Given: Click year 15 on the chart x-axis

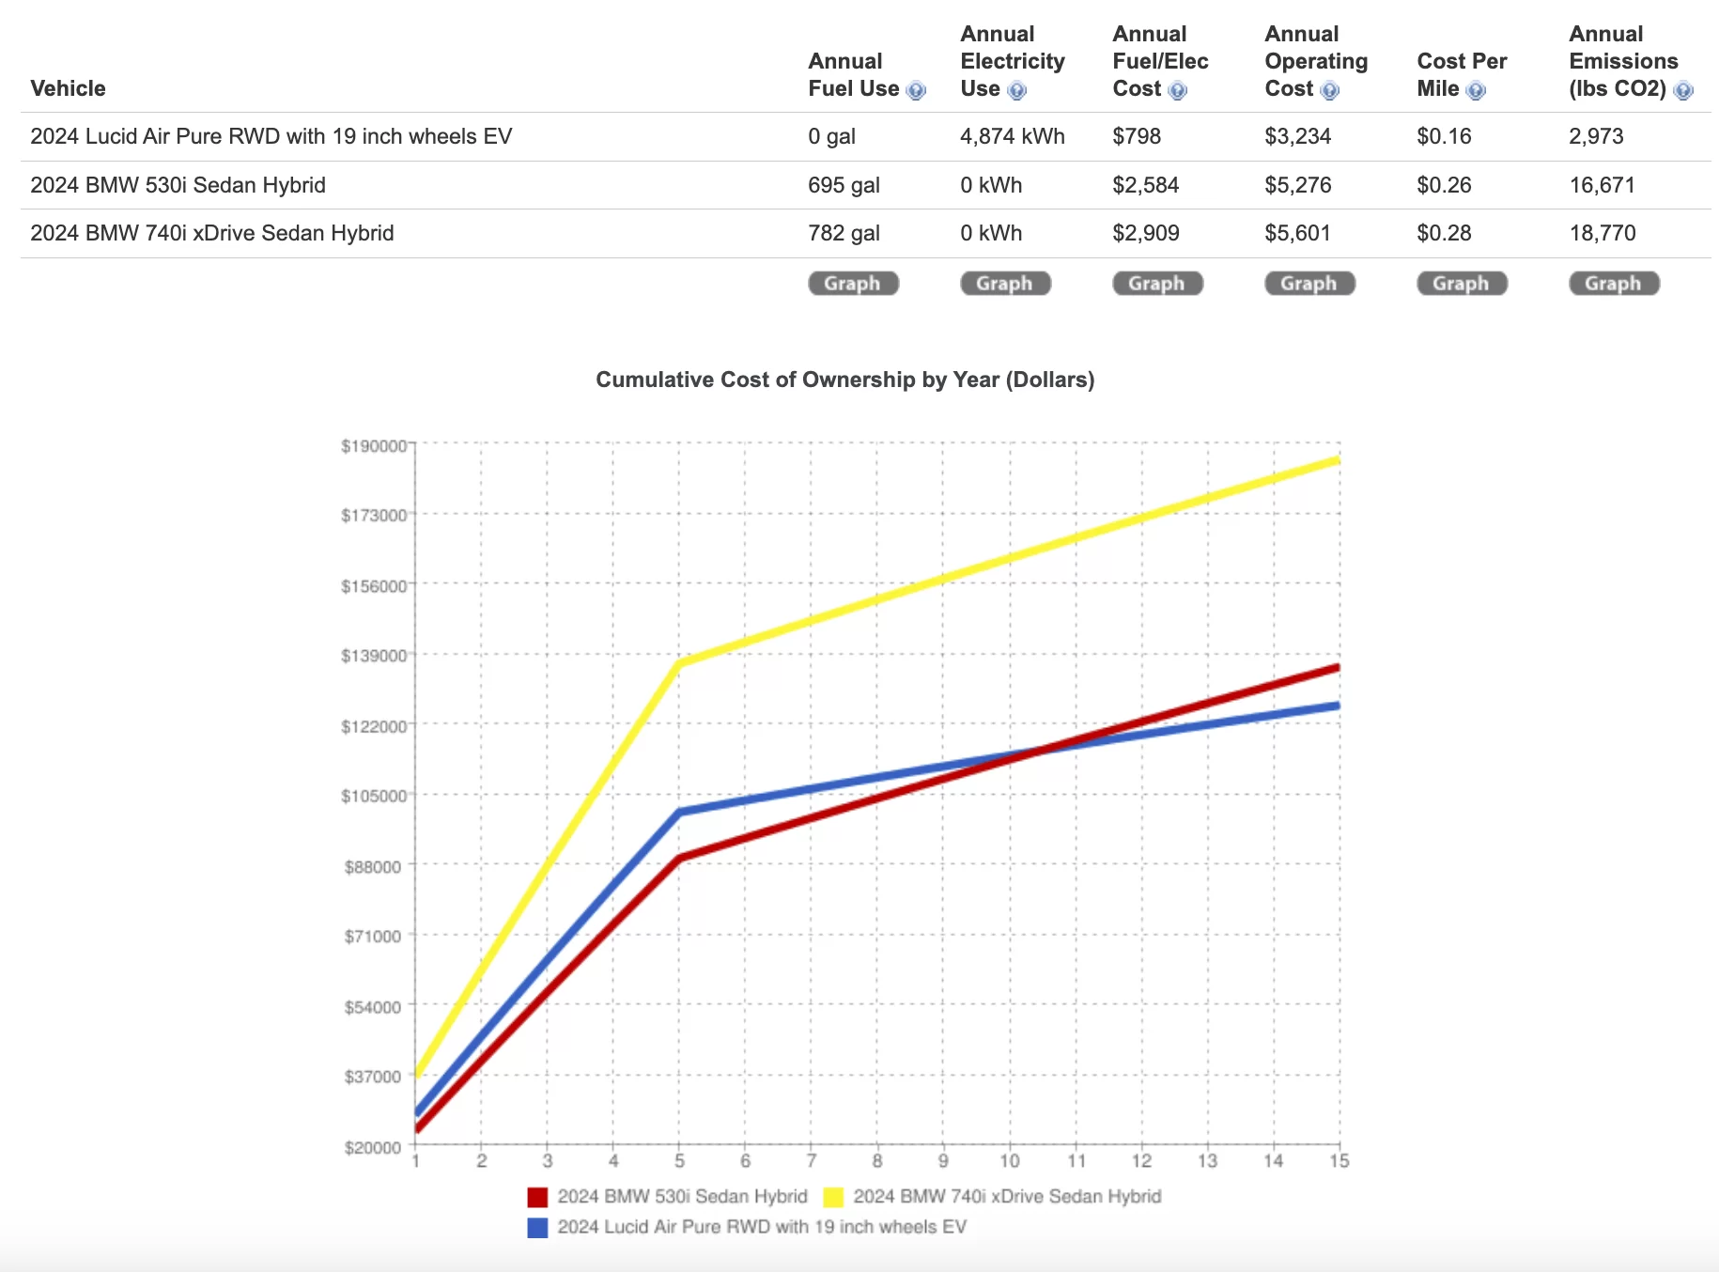Looking at the screenshot, I should 1339,1161.
